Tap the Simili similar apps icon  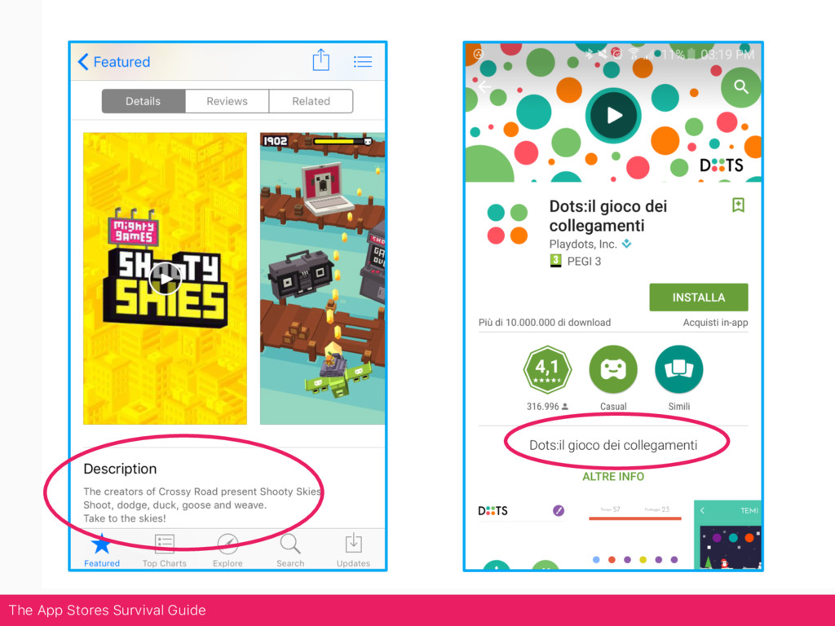tap(679, 369)
